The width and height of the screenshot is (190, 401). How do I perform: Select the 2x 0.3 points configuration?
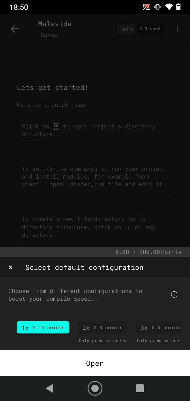[x=102, y=327]
